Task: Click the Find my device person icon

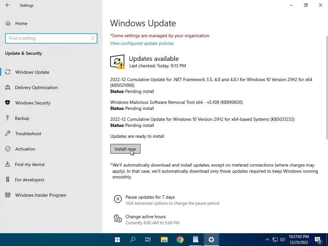Action: [x=8, y=164]
